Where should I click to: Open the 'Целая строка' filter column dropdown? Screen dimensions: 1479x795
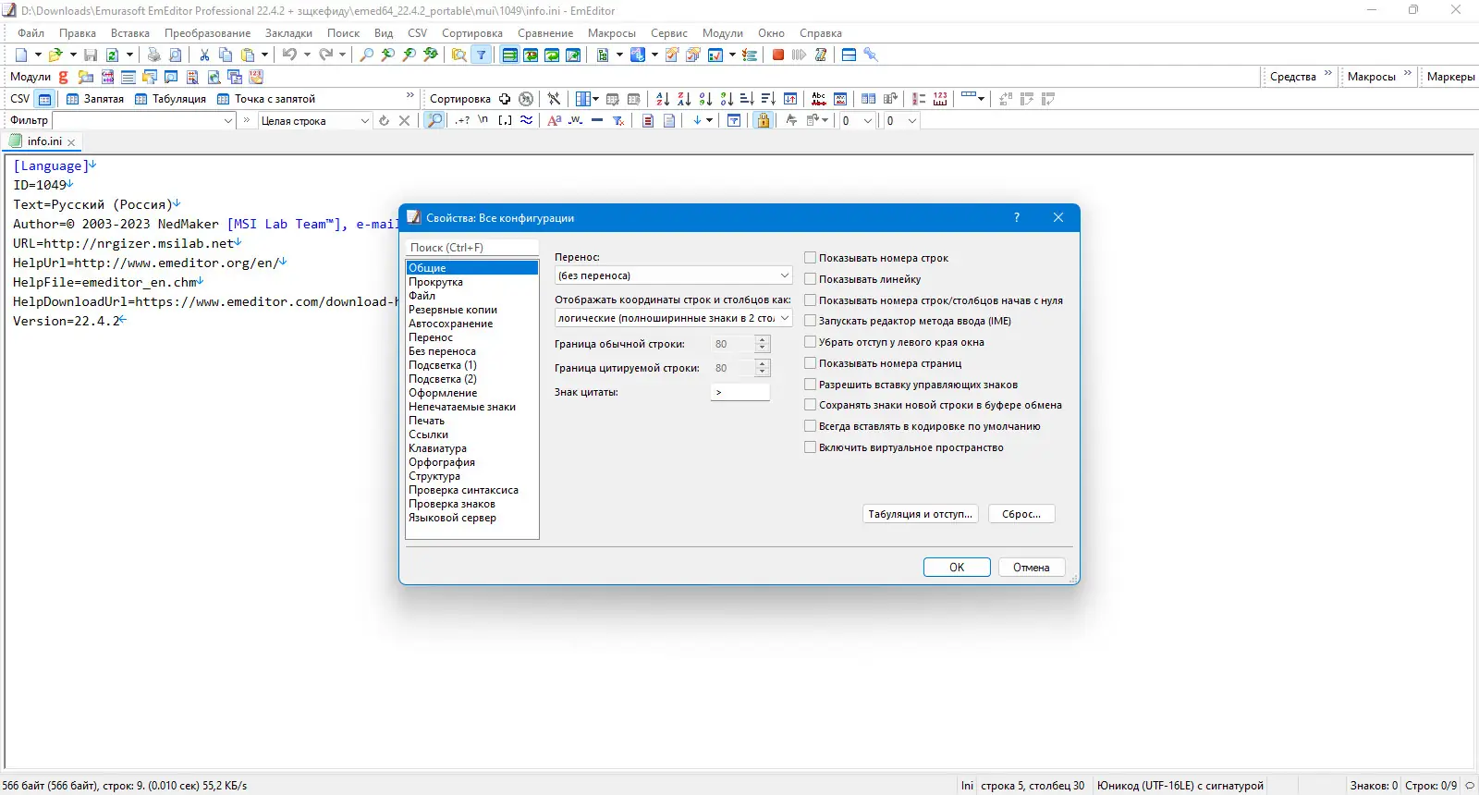point(314,121)
